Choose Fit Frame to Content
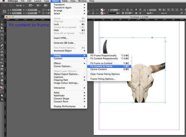 [109, 63]
